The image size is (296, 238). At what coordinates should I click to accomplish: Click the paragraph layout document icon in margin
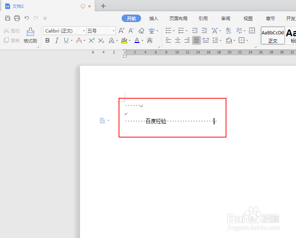click(102, 120)
